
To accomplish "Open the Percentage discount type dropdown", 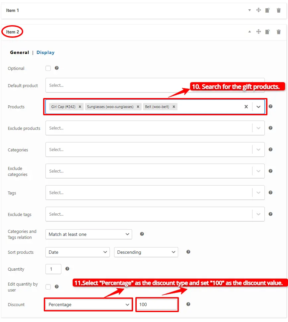I will pyautogui.click(x=89, y=304).
